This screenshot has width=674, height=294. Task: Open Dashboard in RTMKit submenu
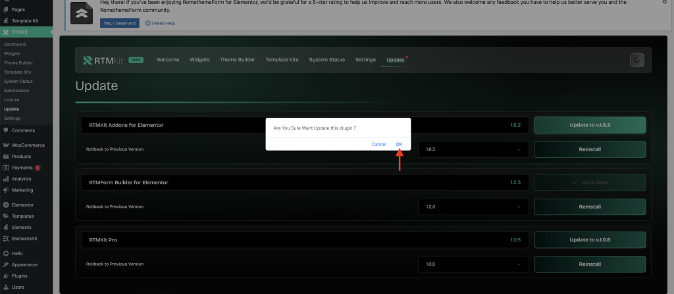tap(14, 44)
